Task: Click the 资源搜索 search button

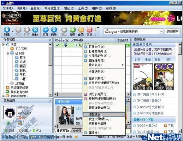Action: tap(173, 31)
